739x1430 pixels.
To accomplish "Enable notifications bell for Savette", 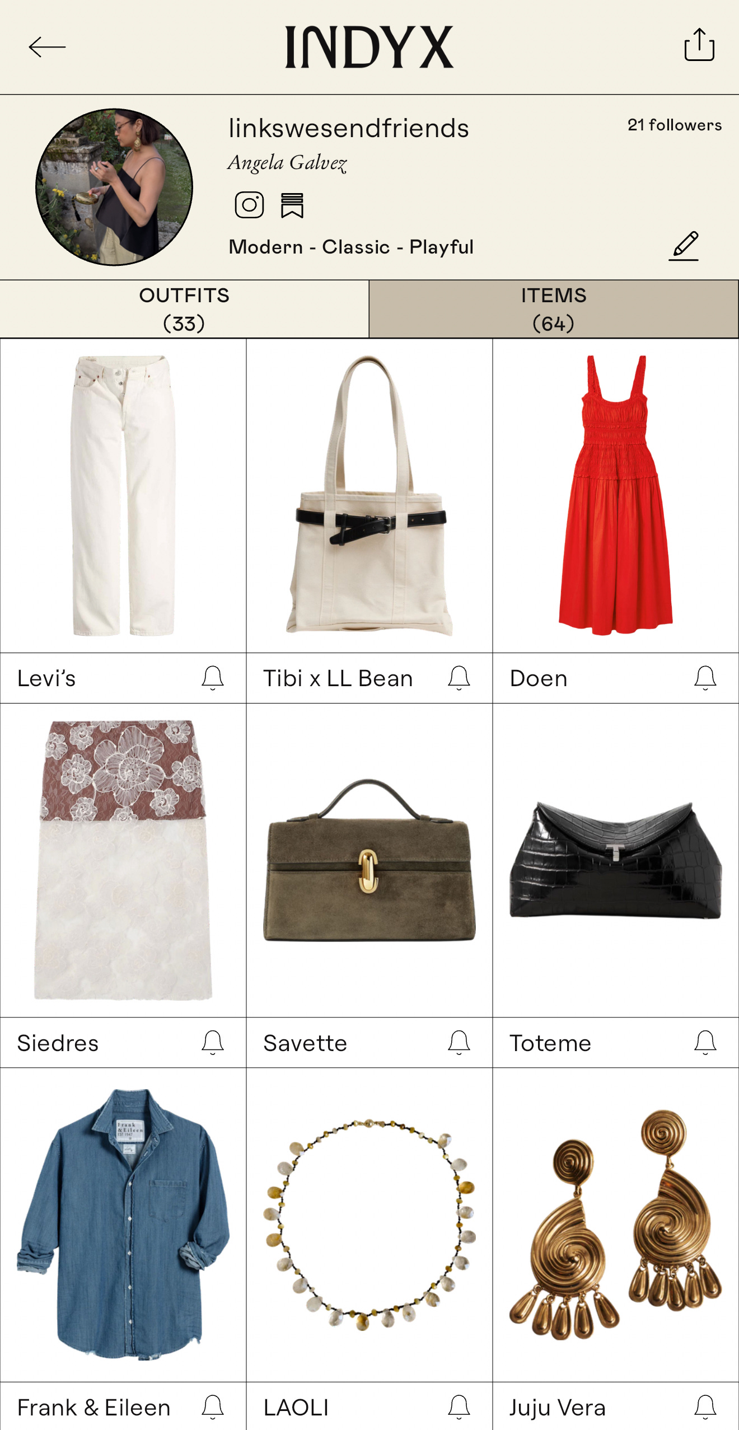I will pos(459,1043).
